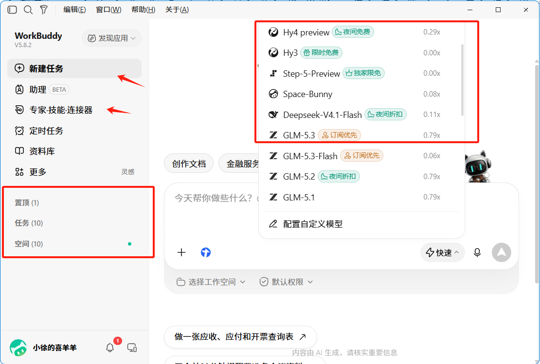The width and height of the screenshot is (540, 364).
Task: Open the 编辑(E) menu
Action: tap(74, 10)
